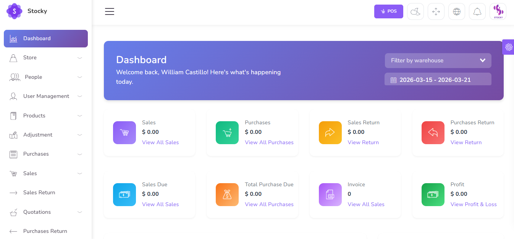The width and height of the screenshot is (514, 239).
Task: Click the Stocky logo in the sidebar header
Action: click(27, 11)
